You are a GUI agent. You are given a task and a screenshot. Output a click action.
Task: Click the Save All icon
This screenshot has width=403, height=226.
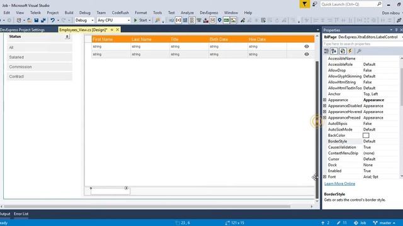pyautogui.click(x=43, y=20)
